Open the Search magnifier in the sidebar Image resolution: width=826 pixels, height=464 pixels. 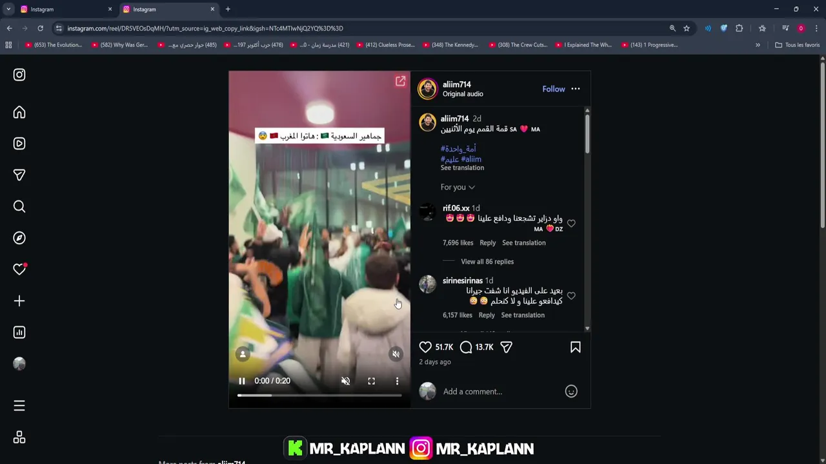(19, 206)
